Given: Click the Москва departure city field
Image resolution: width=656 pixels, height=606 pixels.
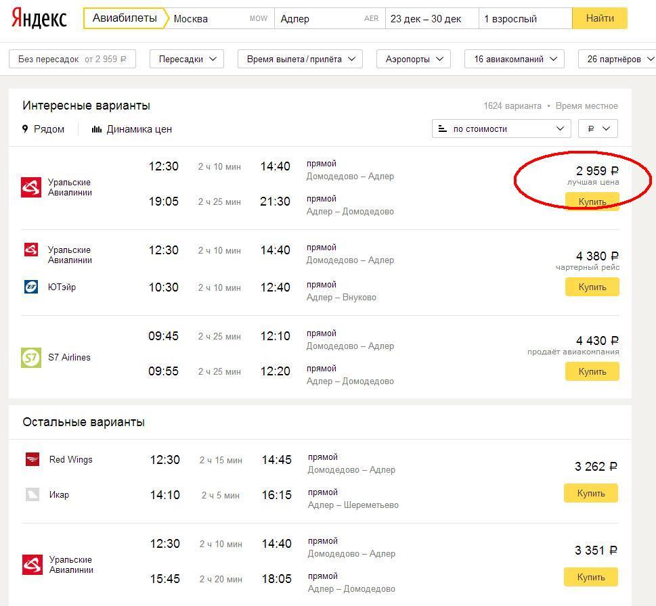Looking at the screenshot, I should [221, 18].
